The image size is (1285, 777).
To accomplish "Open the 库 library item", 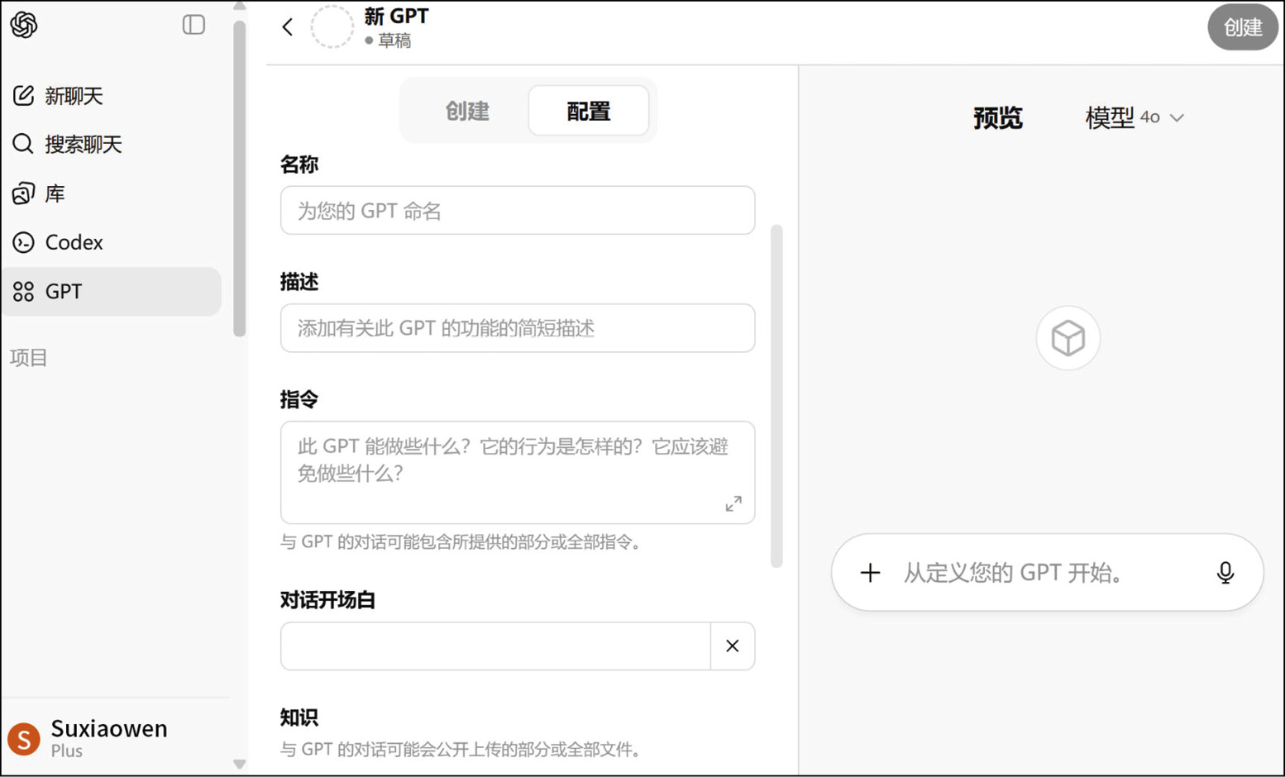I will 55,193.
